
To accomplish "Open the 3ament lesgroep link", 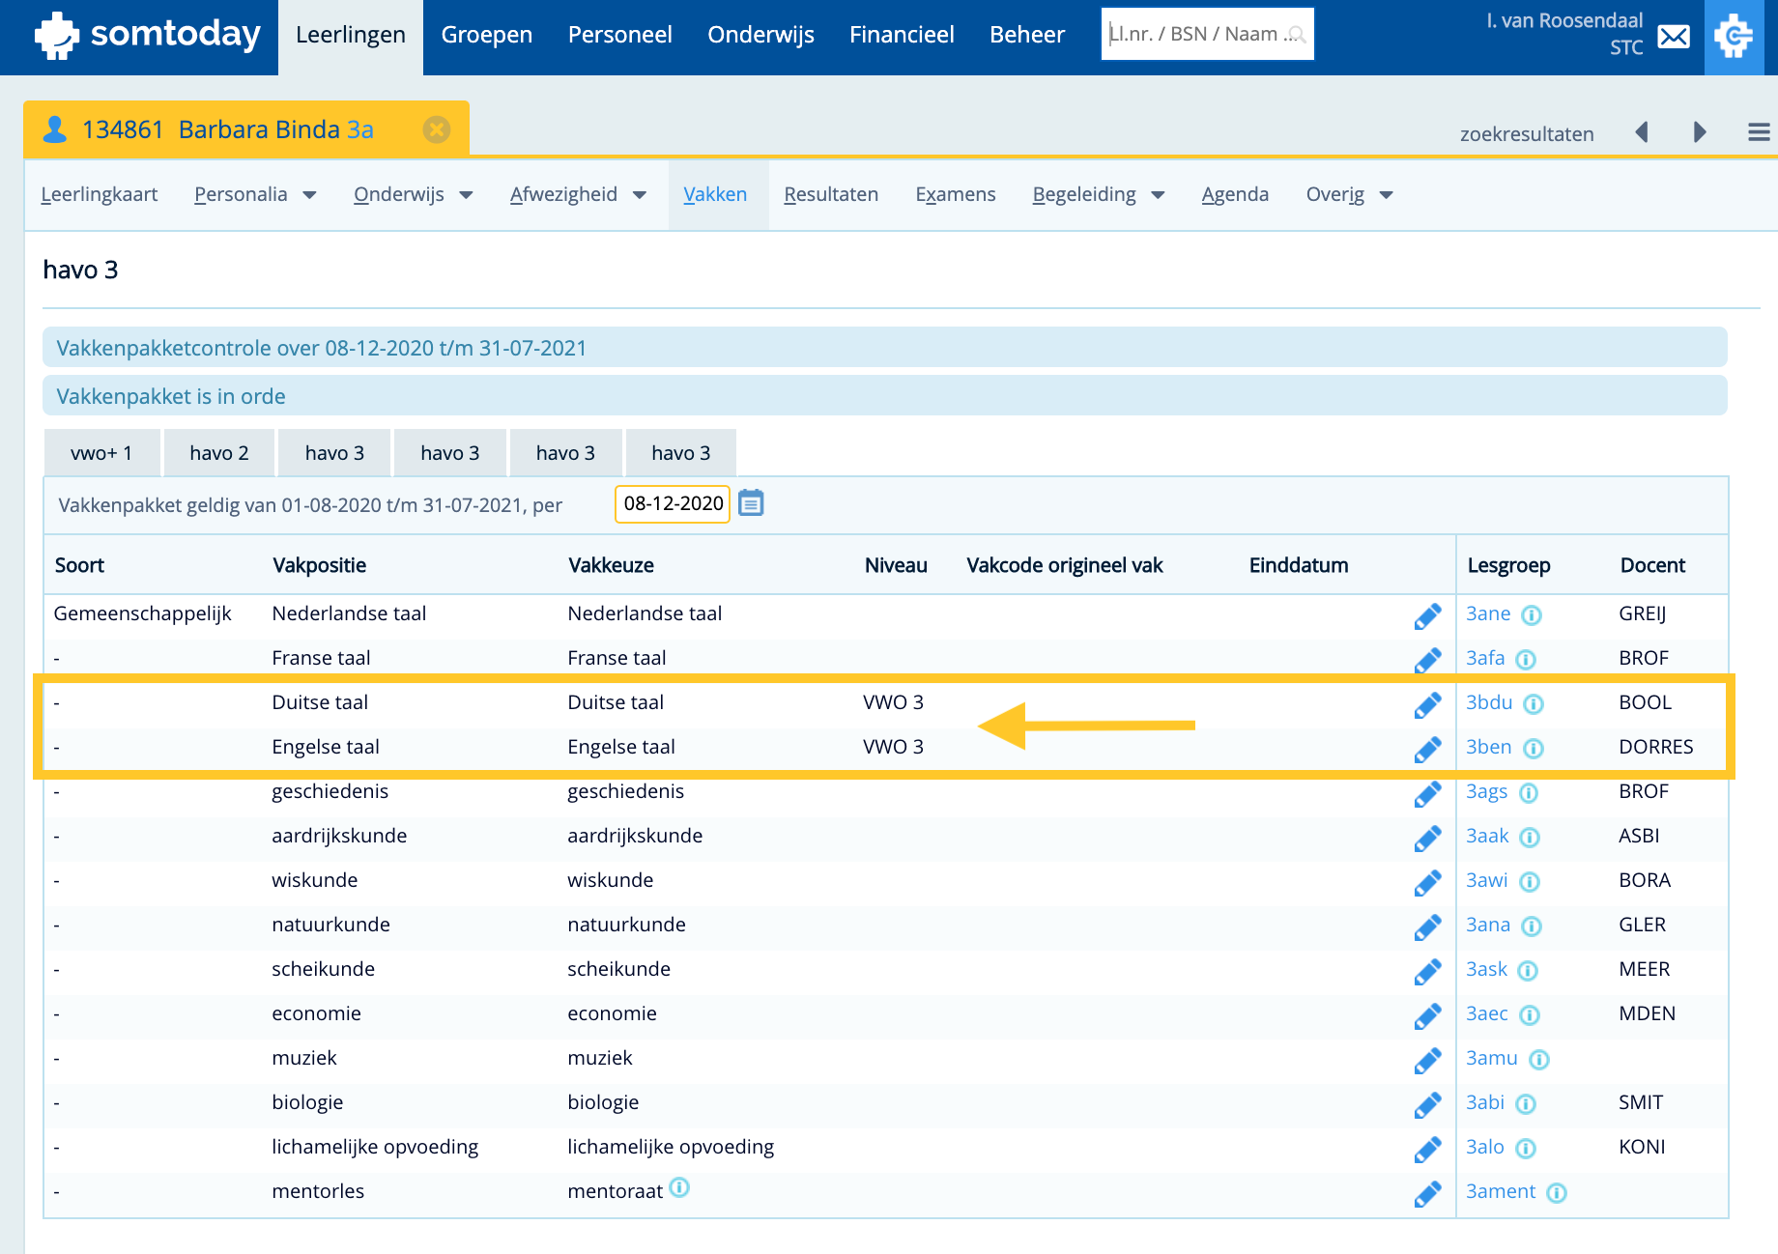I will tap(1500, 1191).
